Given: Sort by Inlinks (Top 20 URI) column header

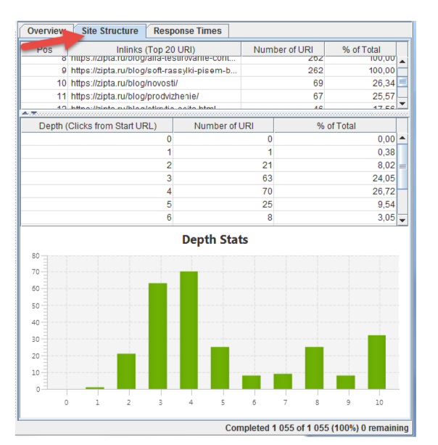Looking at the screenshot, I should click(154, 49).
